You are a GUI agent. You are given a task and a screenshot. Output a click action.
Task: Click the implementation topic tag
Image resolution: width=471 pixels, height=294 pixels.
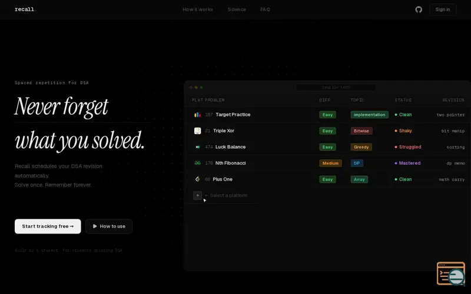[x=370, y=115]
